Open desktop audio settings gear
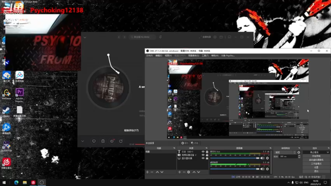Screen dimensions: 331x186 267,169
